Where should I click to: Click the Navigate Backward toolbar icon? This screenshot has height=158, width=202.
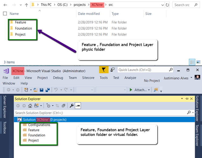(x=9, y=90)
